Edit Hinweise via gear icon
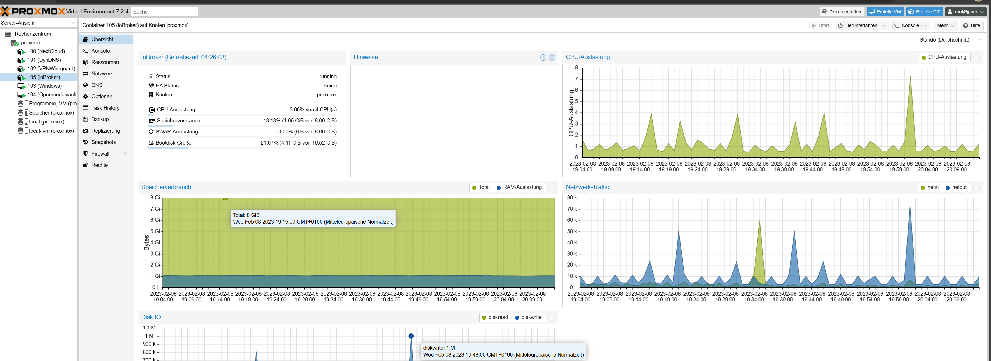 tap(552, 58)
